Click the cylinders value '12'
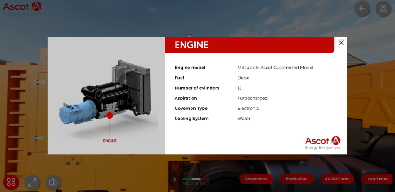 click(x=240, y=88)
